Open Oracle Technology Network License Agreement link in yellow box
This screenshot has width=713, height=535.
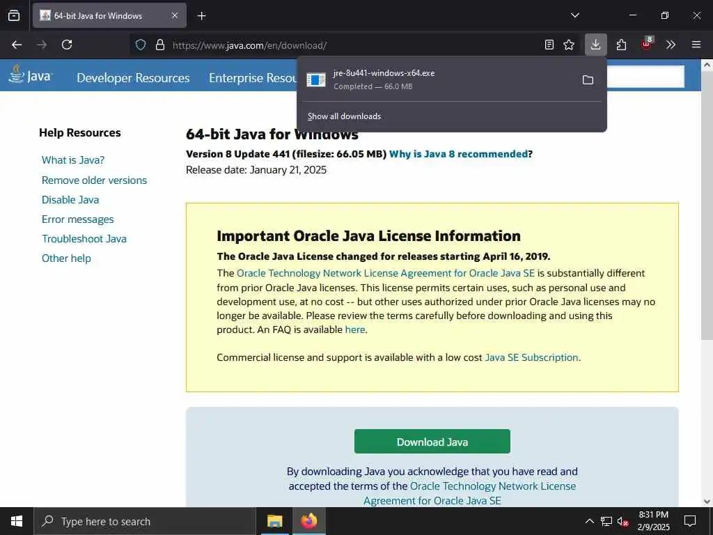coord(386,273)
